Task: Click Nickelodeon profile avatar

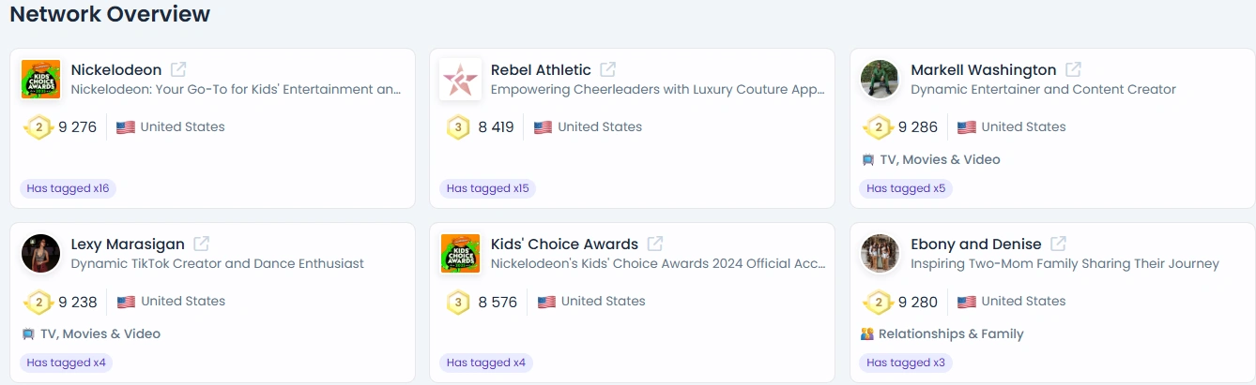Action: pyautogui.click(x=40, y=79)
